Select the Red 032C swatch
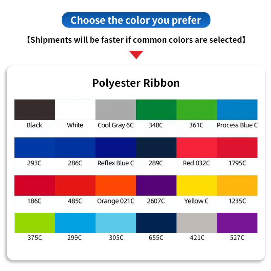Screen dimensions: 271x271 pos(197,148)
